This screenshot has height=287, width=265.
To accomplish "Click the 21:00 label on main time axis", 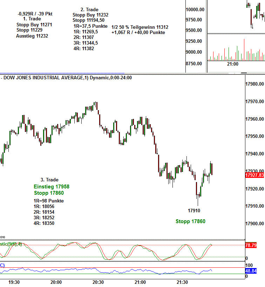I will pyautogui.click(x=140, y=282).
